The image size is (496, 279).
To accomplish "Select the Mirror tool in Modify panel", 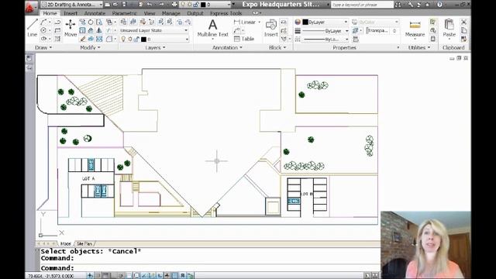I will pos(99,30).
